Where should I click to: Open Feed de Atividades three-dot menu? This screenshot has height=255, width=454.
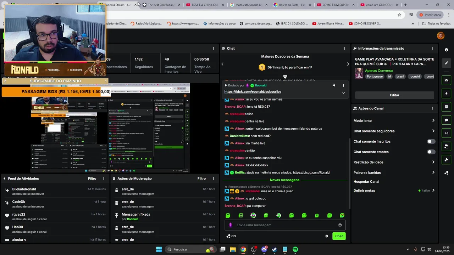click(x=104, y=178)
